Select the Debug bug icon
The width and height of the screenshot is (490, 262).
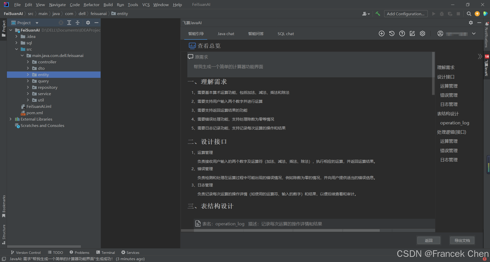tap(442, 14)
